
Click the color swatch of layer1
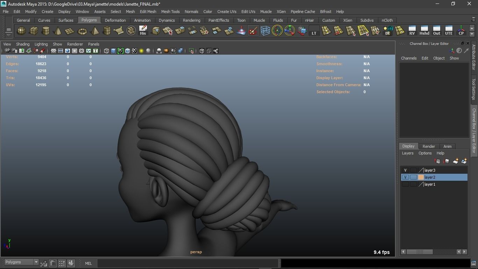[421, 184]
